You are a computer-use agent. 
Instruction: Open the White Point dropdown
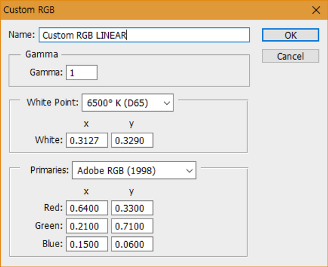click(127, 102)
